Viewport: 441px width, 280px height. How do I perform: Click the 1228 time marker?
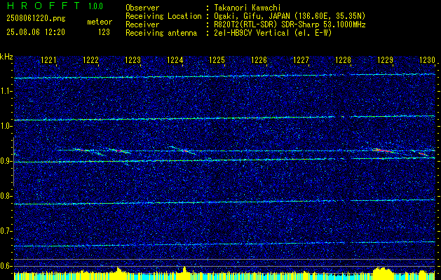coord(343,60)
